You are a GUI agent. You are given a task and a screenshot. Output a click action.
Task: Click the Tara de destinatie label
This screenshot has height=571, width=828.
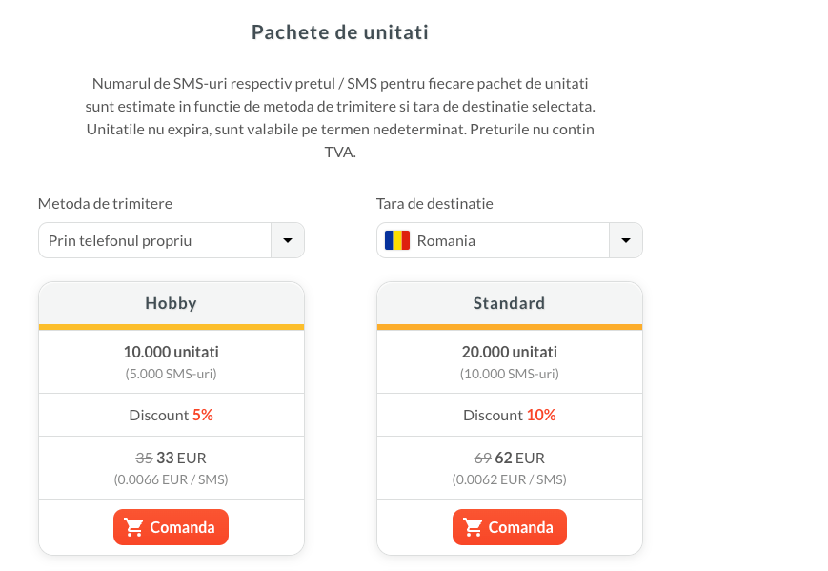click(x=434, y=203)
